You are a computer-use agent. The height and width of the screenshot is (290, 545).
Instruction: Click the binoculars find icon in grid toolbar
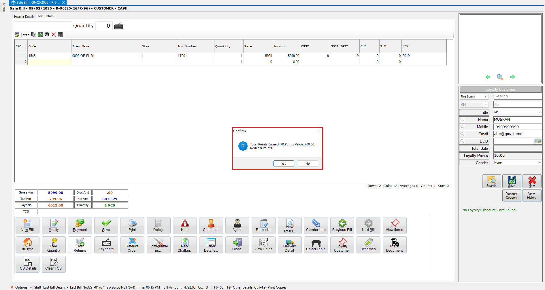[x=47, y=35]
